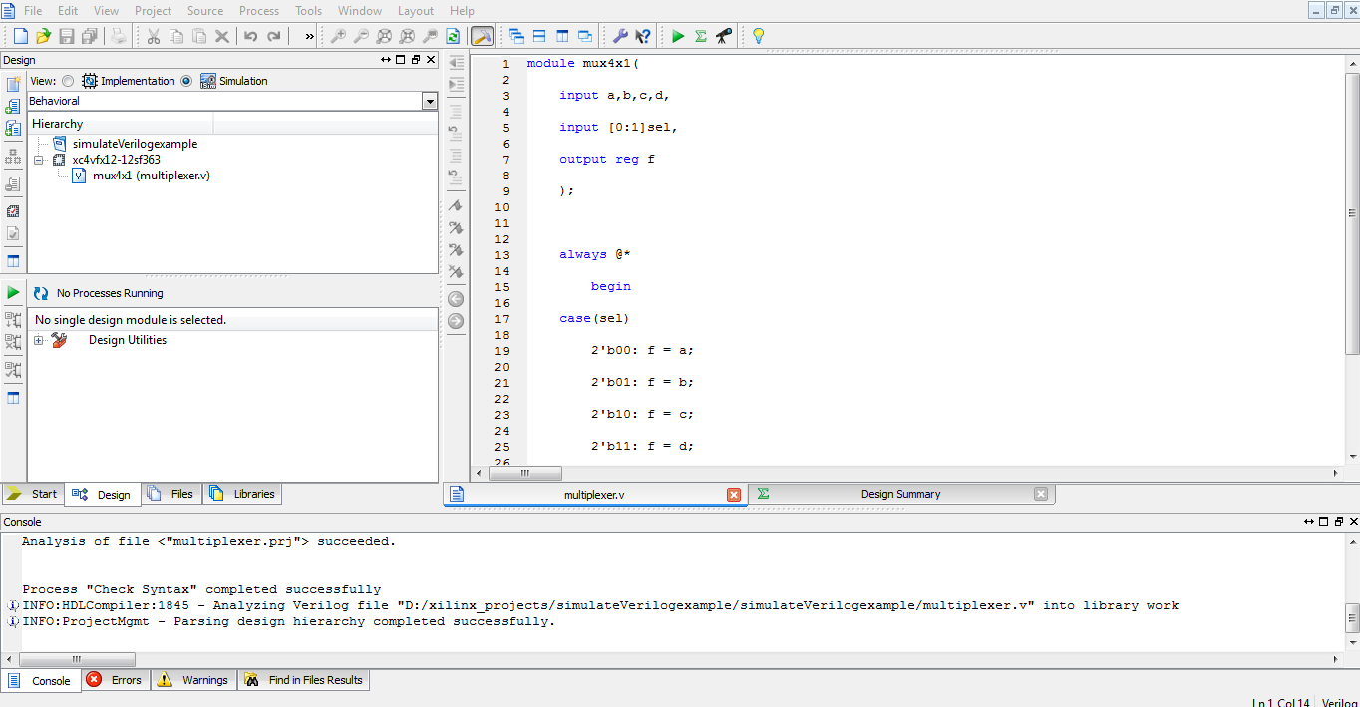Collapse the xc4vfx12-12sf363 tree node
This screenshot has width=1360, height=707.
[x=38, y=160]
